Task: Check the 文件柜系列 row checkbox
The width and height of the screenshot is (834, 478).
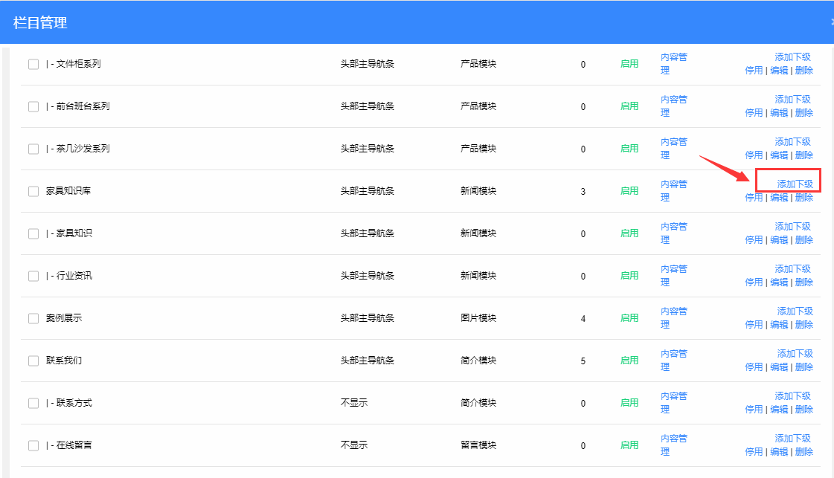Action: (x=33, y=64)
